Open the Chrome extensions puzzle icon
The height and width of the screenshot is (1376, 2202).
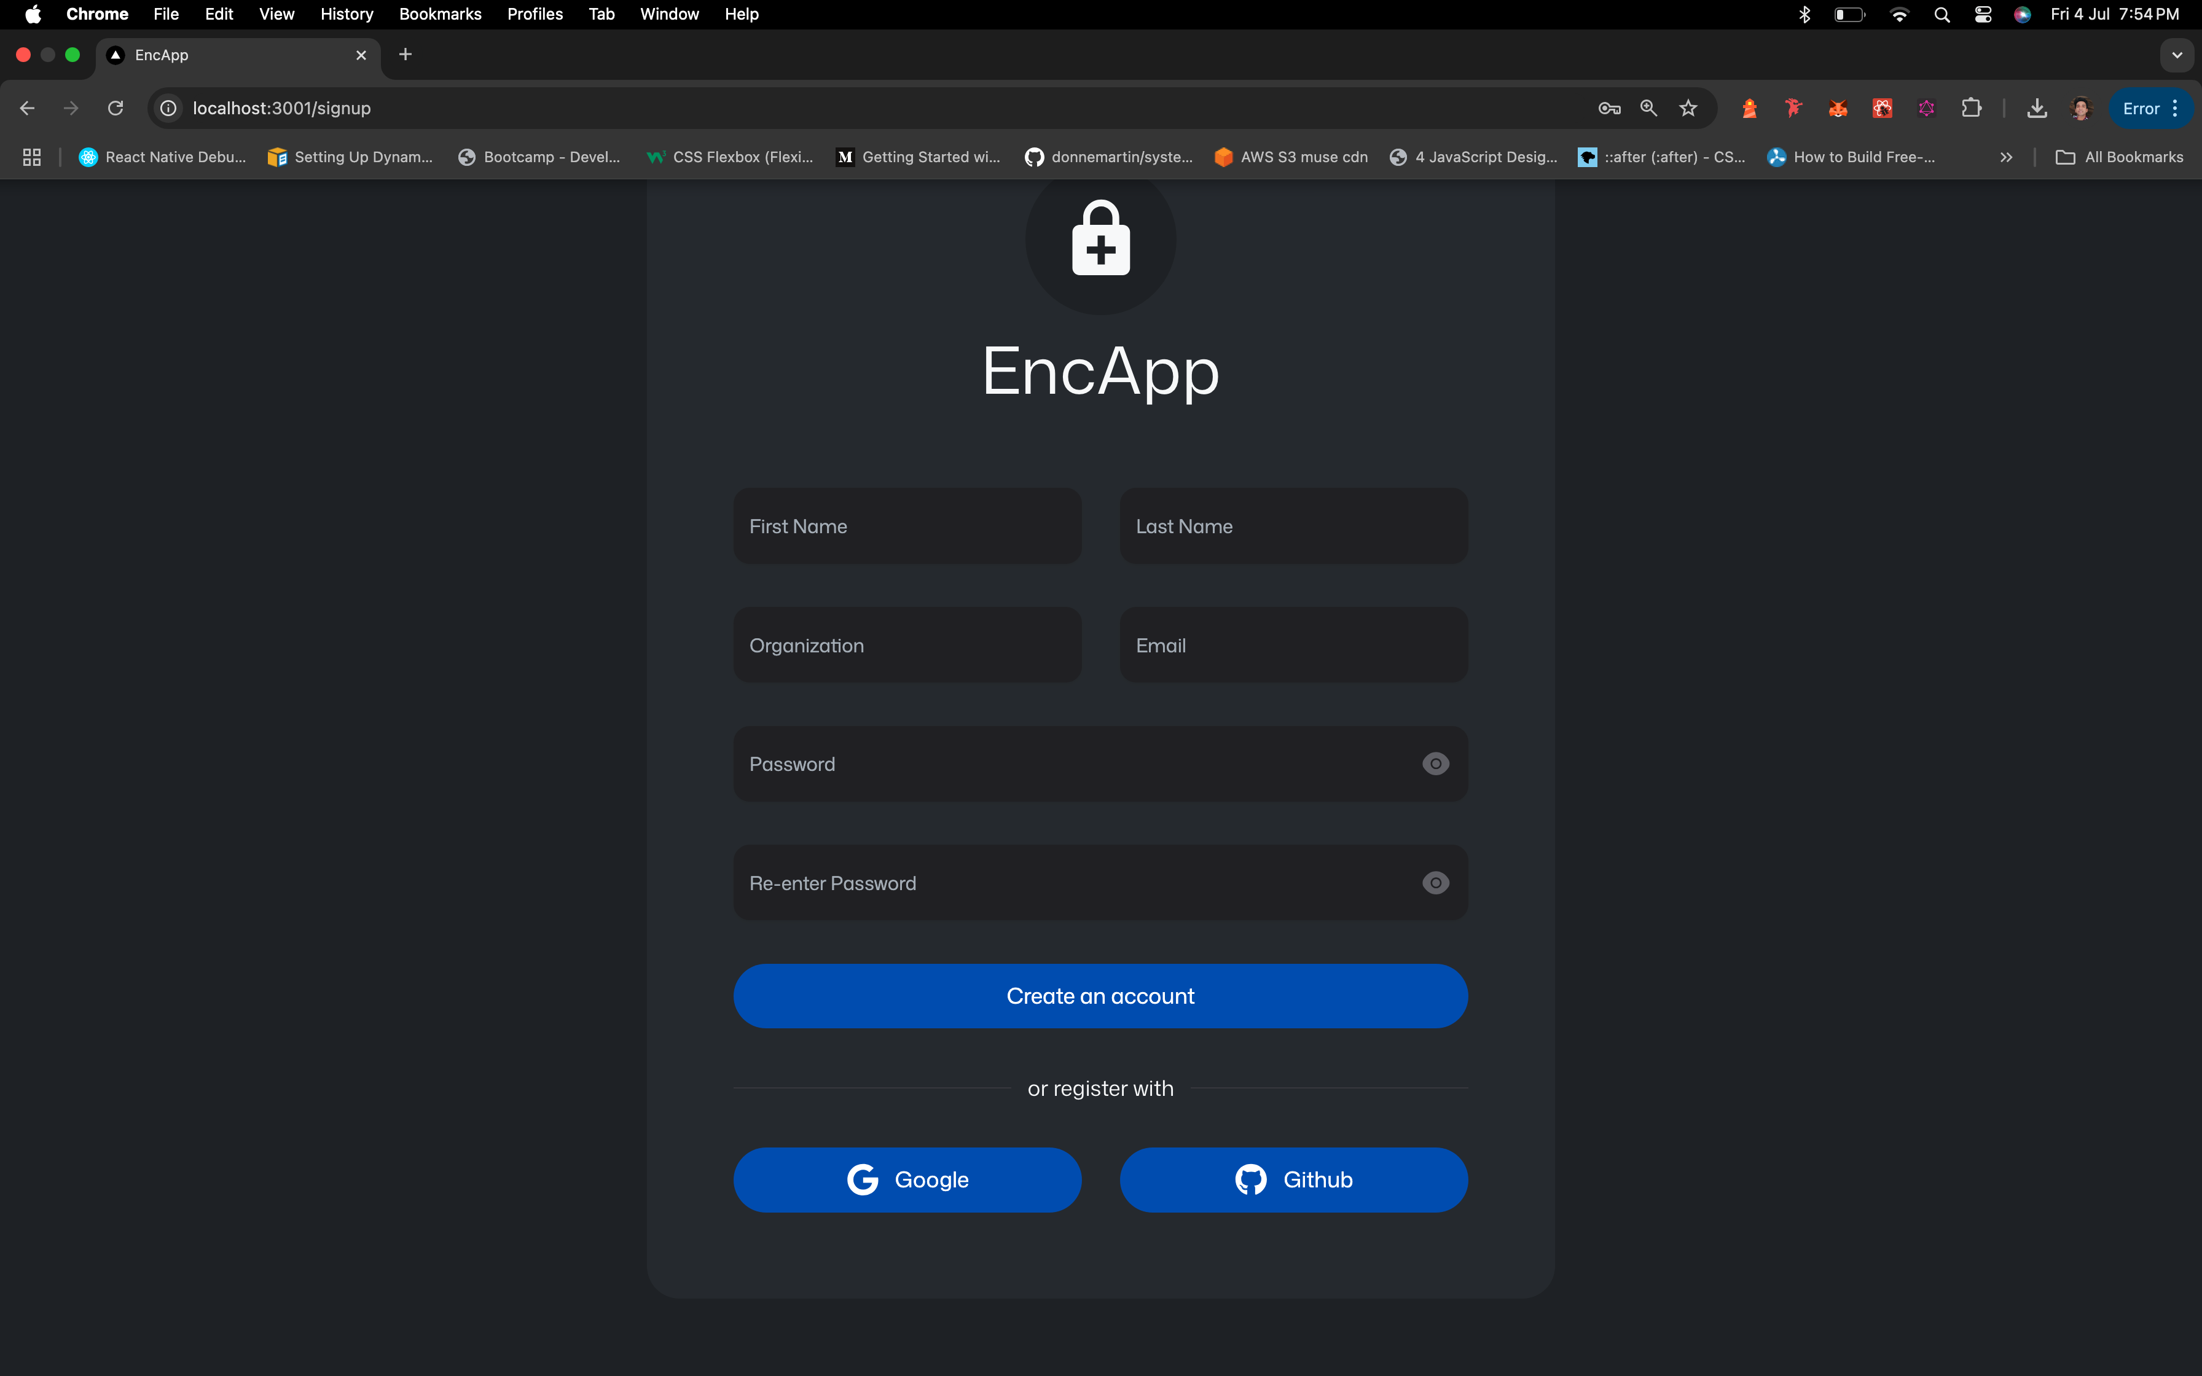1971,108
